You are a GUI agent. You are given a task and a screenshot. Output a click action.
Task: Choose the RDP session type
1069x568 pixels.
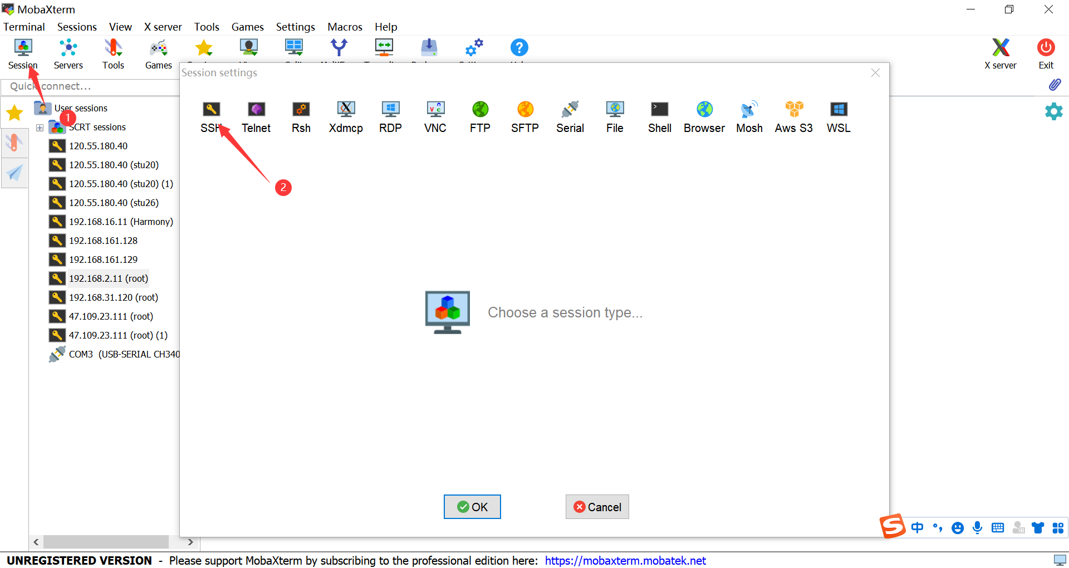click(x=390, y=117)
